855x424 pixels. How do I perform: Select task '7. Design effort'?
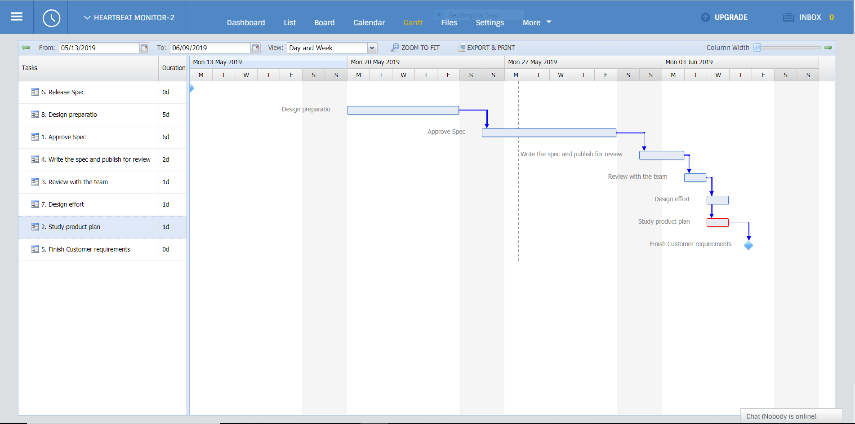(x=62, y=204)
